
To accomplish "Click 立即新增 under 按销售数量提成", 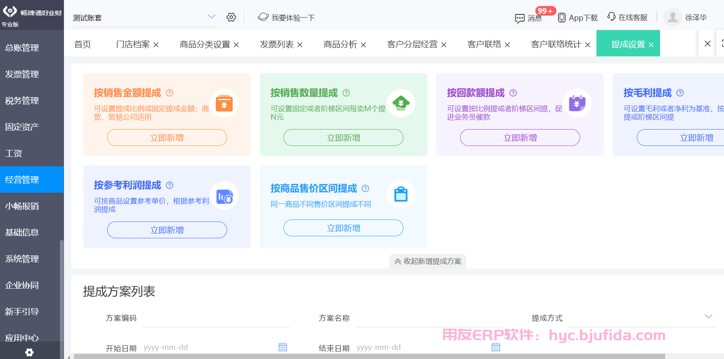I will pyautogui.click(x=343, y=138).
